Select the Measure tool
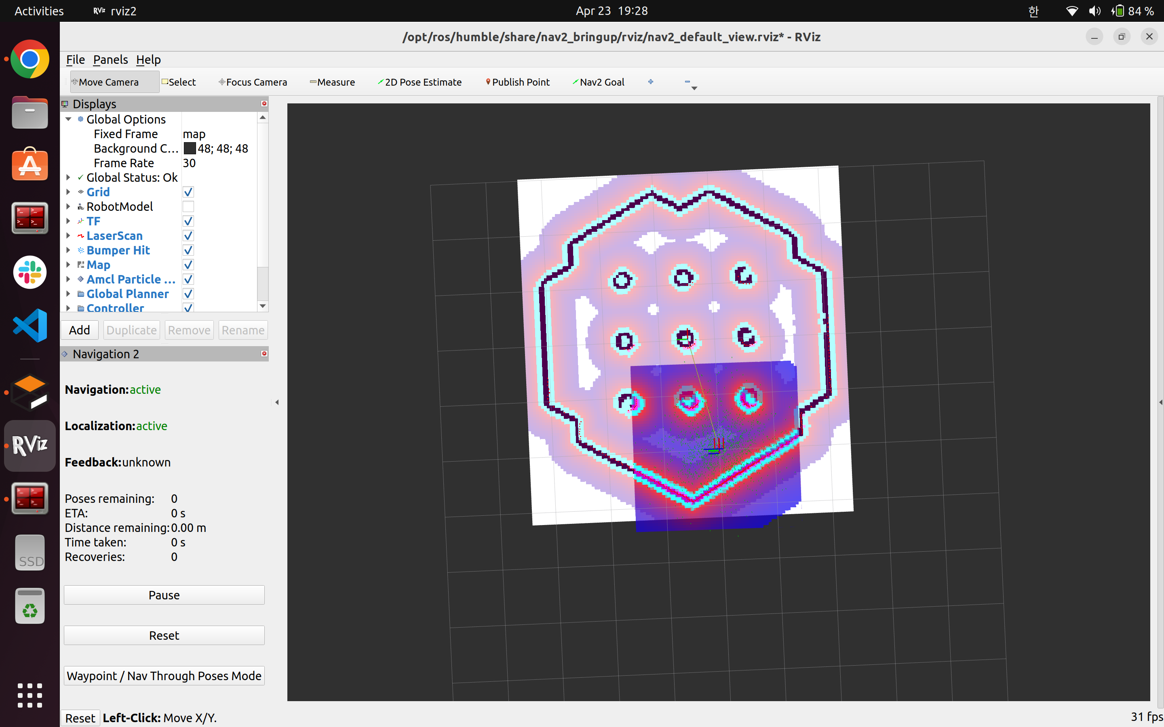This screenshot has width=1164, height=727. [332, 82]
